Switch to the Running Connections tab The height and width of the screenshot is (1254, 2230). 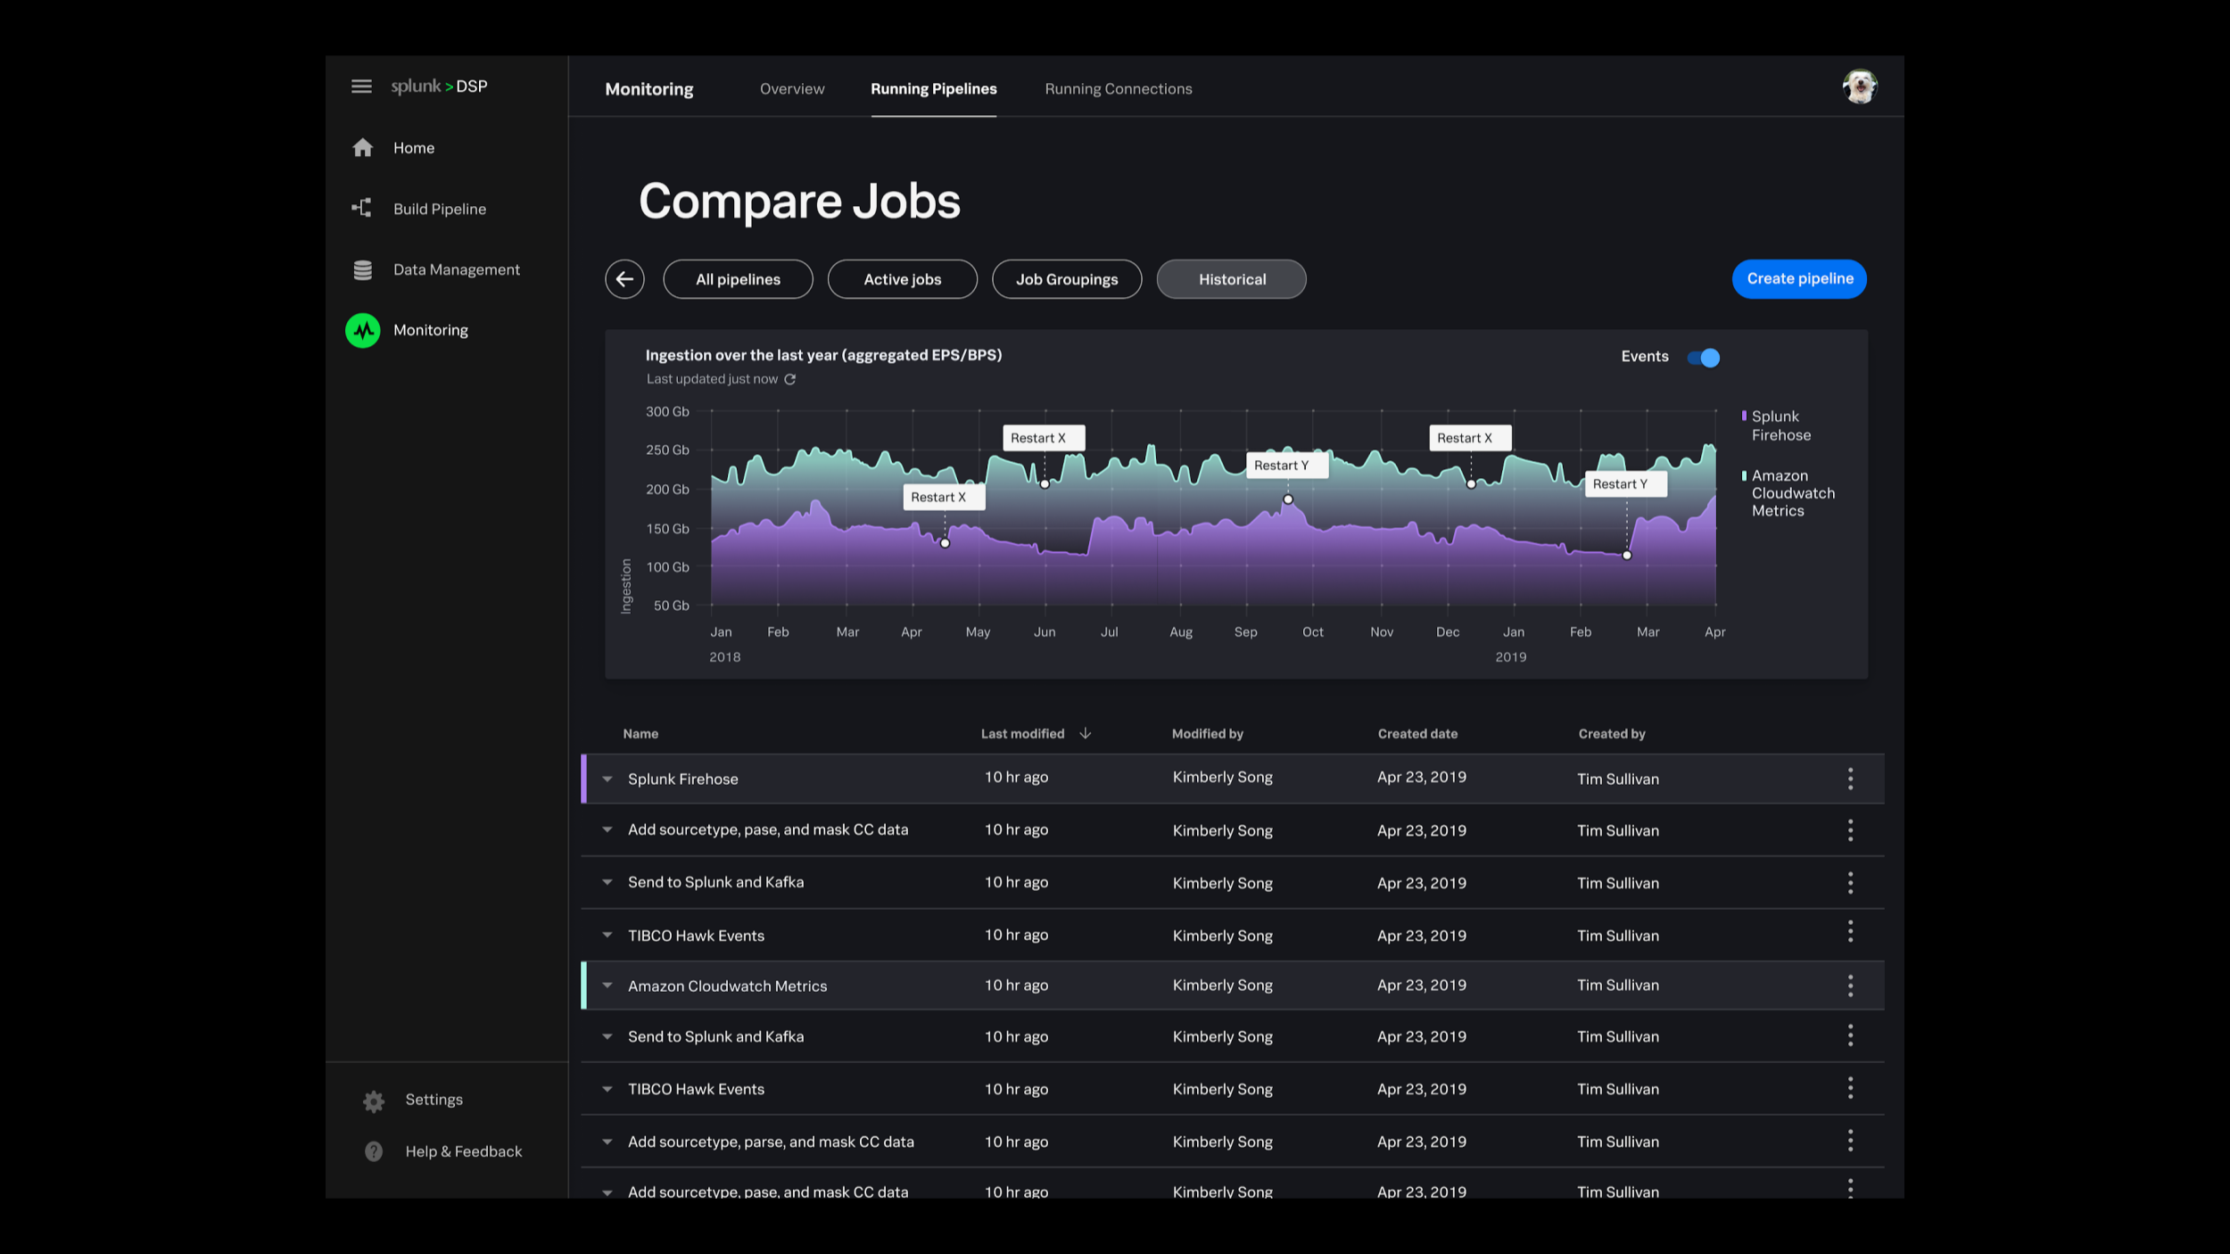pos(1118,89)
